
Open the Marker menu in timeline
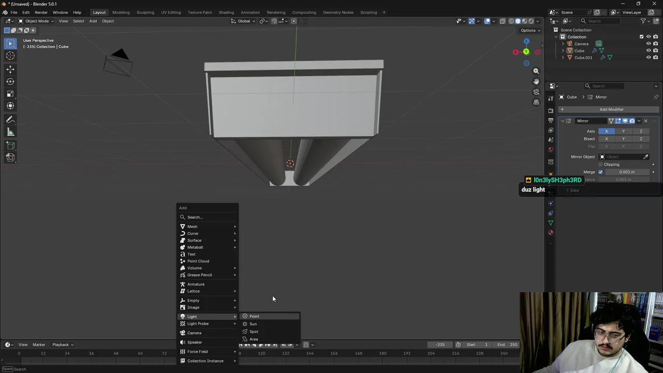39,345
